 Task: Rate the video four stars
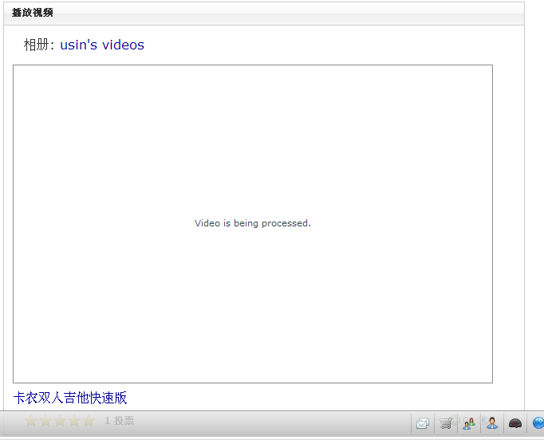pyautogui.click(x=74, y=421)
